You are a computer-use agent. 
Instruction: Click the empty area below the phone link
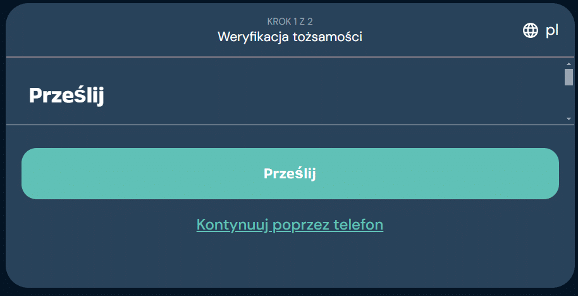pos(290,262)
